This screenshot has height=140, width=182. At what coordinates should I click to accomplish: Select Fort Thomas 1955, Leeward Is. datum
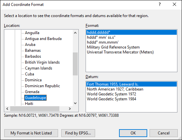(131, 84)
